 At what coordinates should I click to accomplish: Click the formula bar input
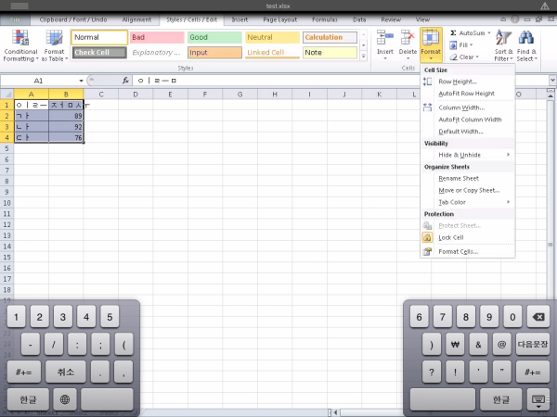[x=341, y=81]
